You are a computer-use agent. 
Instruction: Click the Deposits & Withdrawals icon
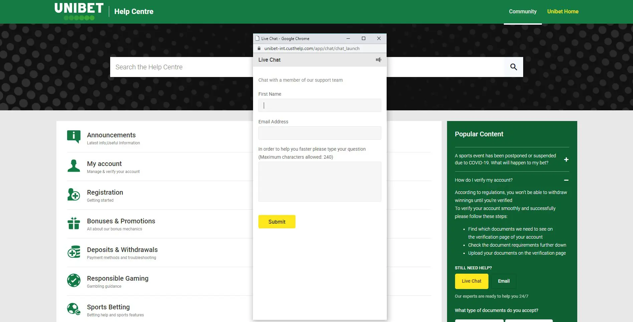[x=73, y=251]
